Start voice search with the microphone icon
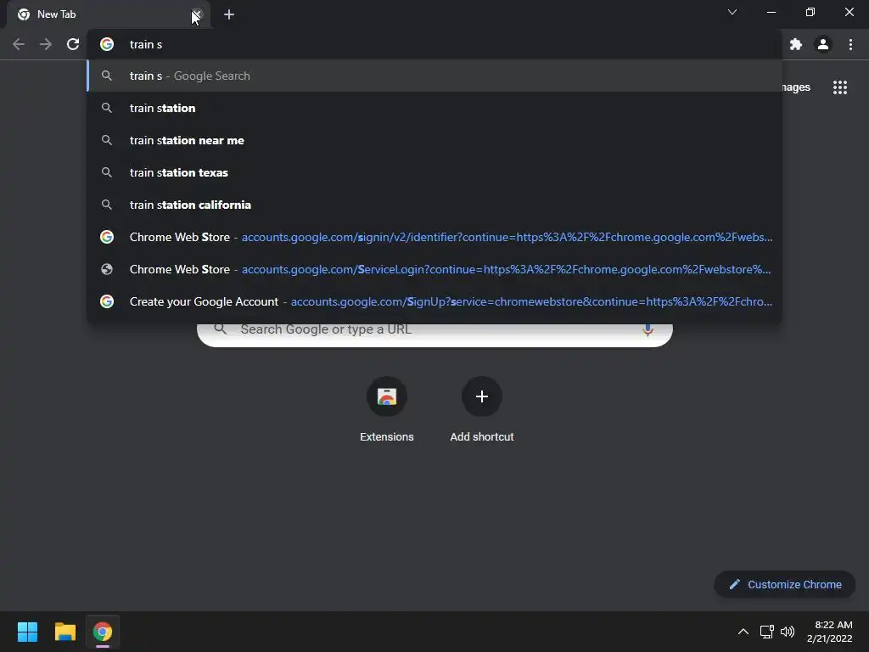 click(648, 330)
